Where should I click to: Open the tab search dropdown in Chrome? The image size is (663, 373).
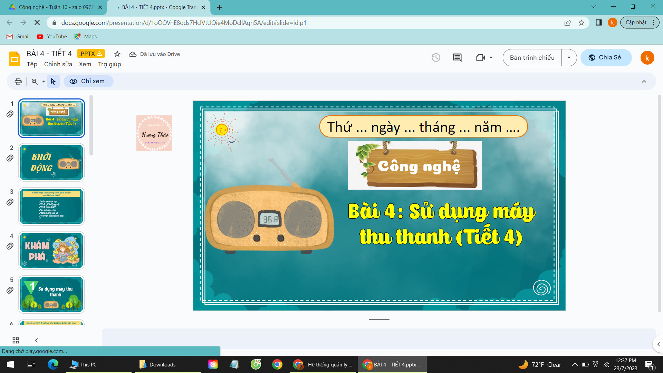point(594,7)
